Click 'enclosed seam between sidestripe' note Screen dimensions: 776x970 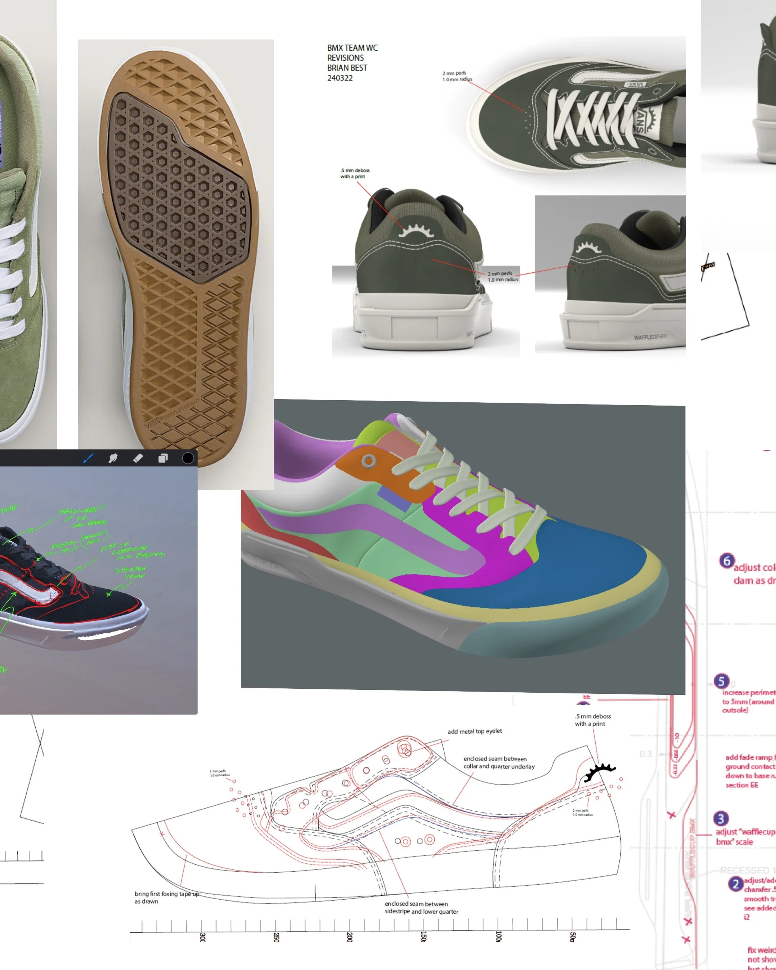tap(421, 907)
